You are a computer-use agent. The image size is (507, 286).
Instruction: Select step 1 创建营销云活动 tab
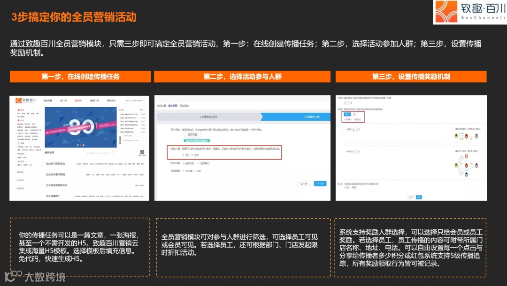coord(208,117)
